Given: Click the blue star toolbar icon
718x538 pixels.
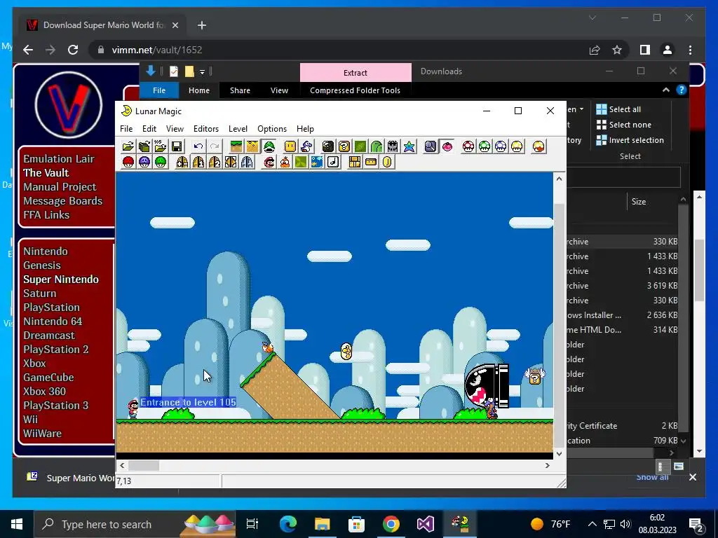Looking at the screenshot, I should pos(409,146).
